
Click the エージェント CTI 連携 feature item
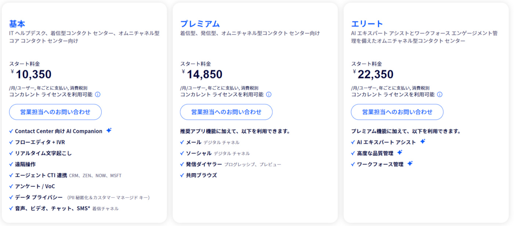pyautogui.click(x=41, y=175)
